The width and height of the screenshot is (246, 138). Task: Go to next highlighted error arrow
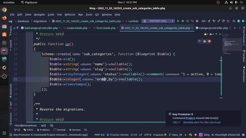[x=220, y=34]
